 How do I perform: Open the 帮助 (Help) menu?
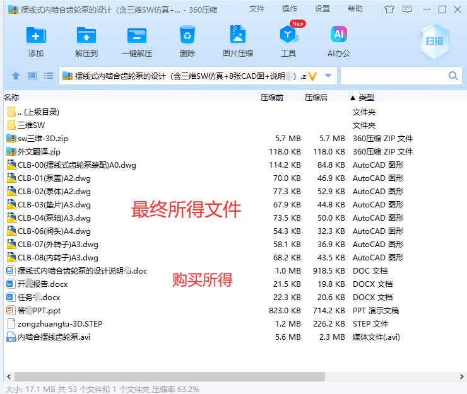[x=355, y=9]
